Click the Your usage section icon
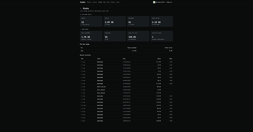253x132 pixels. point(81,29)
